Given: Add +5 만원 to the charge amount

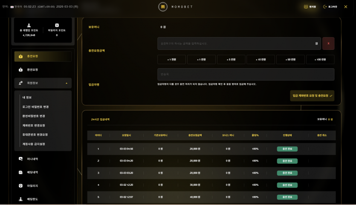Looking at the screenshot, I should (231, 60).
